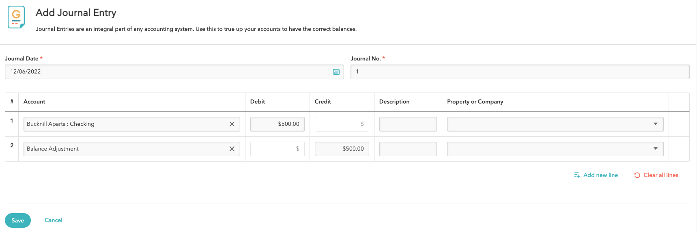697x233 pixels.
Task: Open the Journal Date calendar picker icon
Action: click(x=336, y=72)
